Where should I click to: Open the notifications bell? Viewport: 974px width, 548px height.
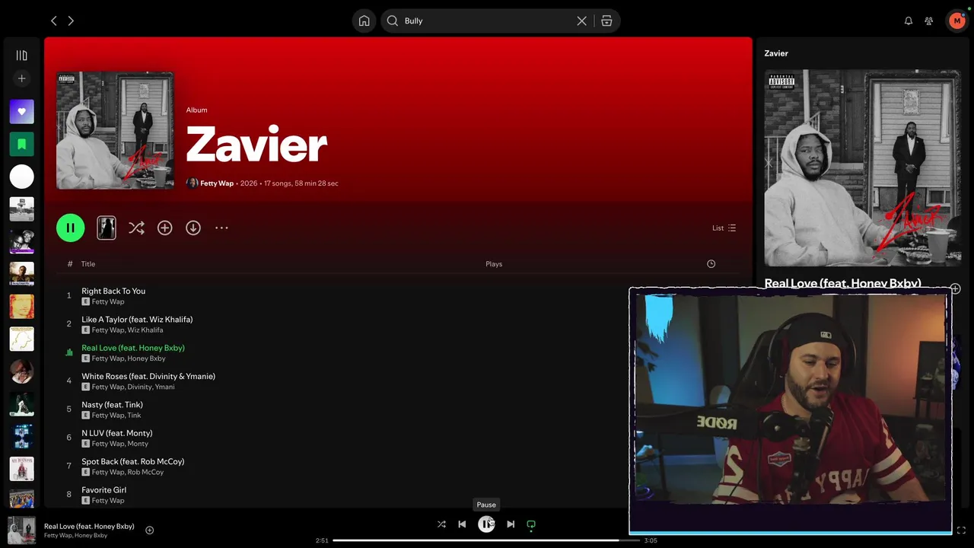908,21
